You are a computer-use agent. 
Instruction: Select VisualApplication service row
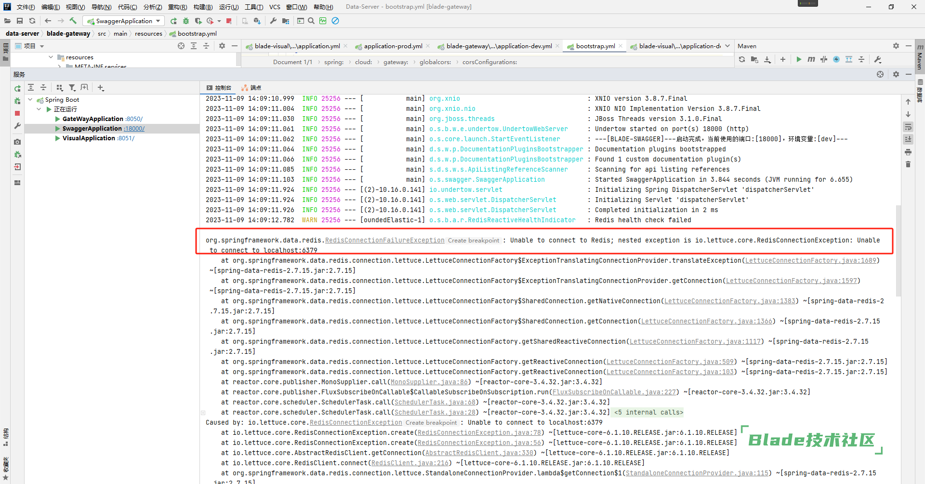[112, 138]
